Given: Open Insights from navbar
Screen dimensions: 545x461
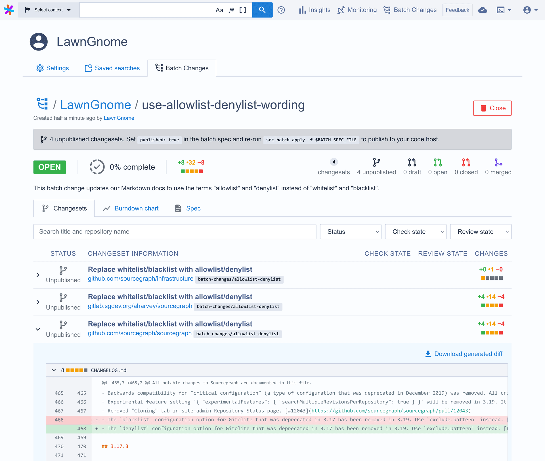Looking at the screenshot, I should coord(315,10).
